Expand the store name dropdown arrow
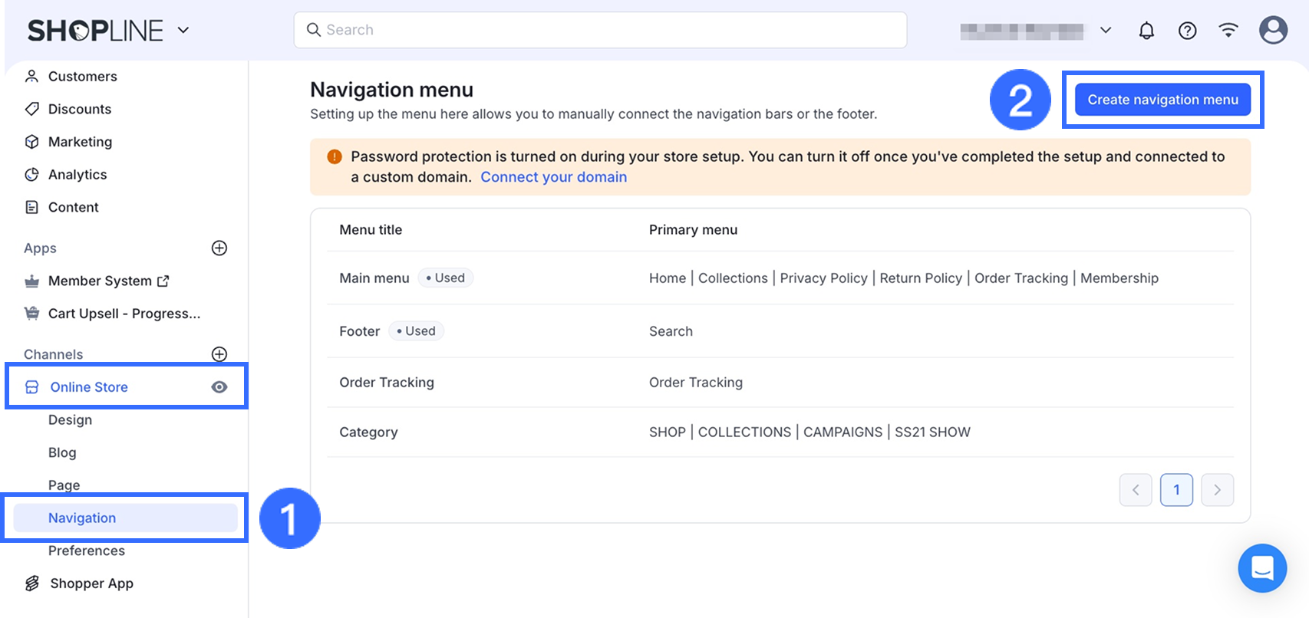This screenshot has height=618, width=1309. click(1106, 31)
